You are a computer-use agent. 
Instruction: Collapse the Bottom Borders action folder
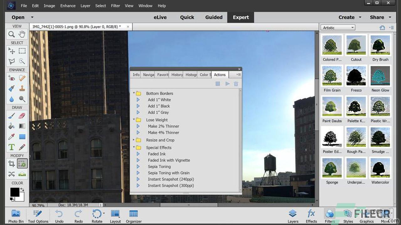click(134, 93)
